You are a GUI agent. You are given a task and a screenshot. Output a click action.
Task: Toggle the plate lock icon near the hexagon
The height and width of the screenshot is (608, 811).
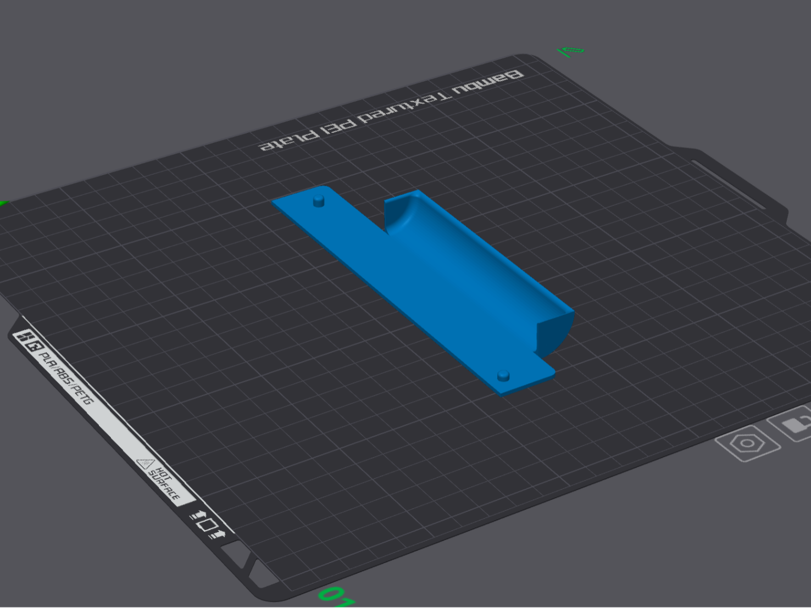point(794,423)
